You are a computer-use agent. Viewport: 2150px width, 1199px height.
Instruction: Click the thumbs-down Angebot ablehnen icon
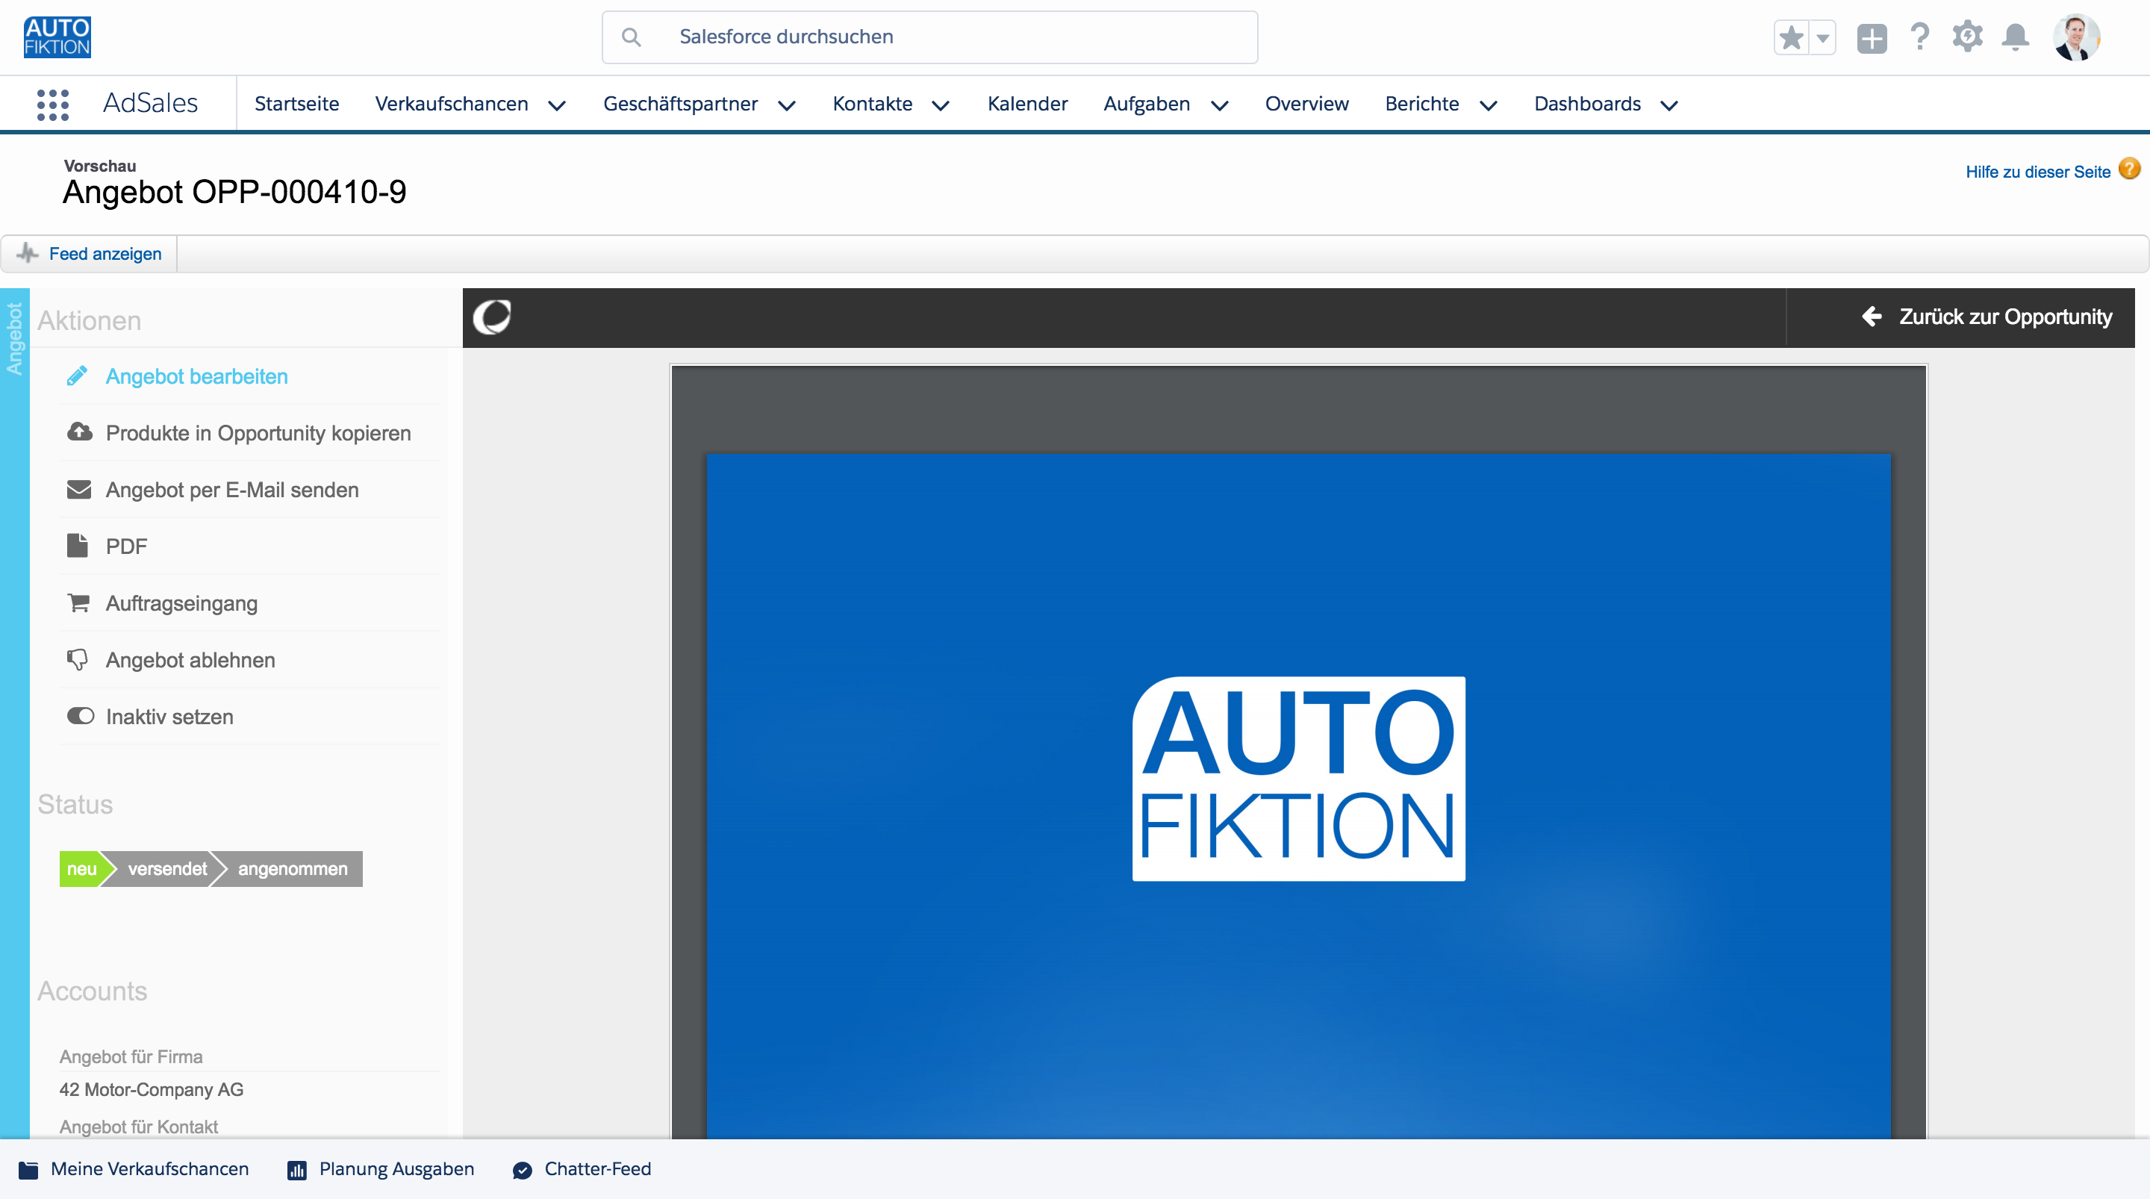(x=78, y=660)
